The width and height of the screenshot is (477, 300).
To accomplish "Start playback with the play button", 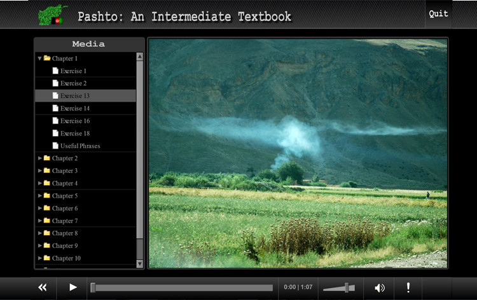I will pos(73,287).
